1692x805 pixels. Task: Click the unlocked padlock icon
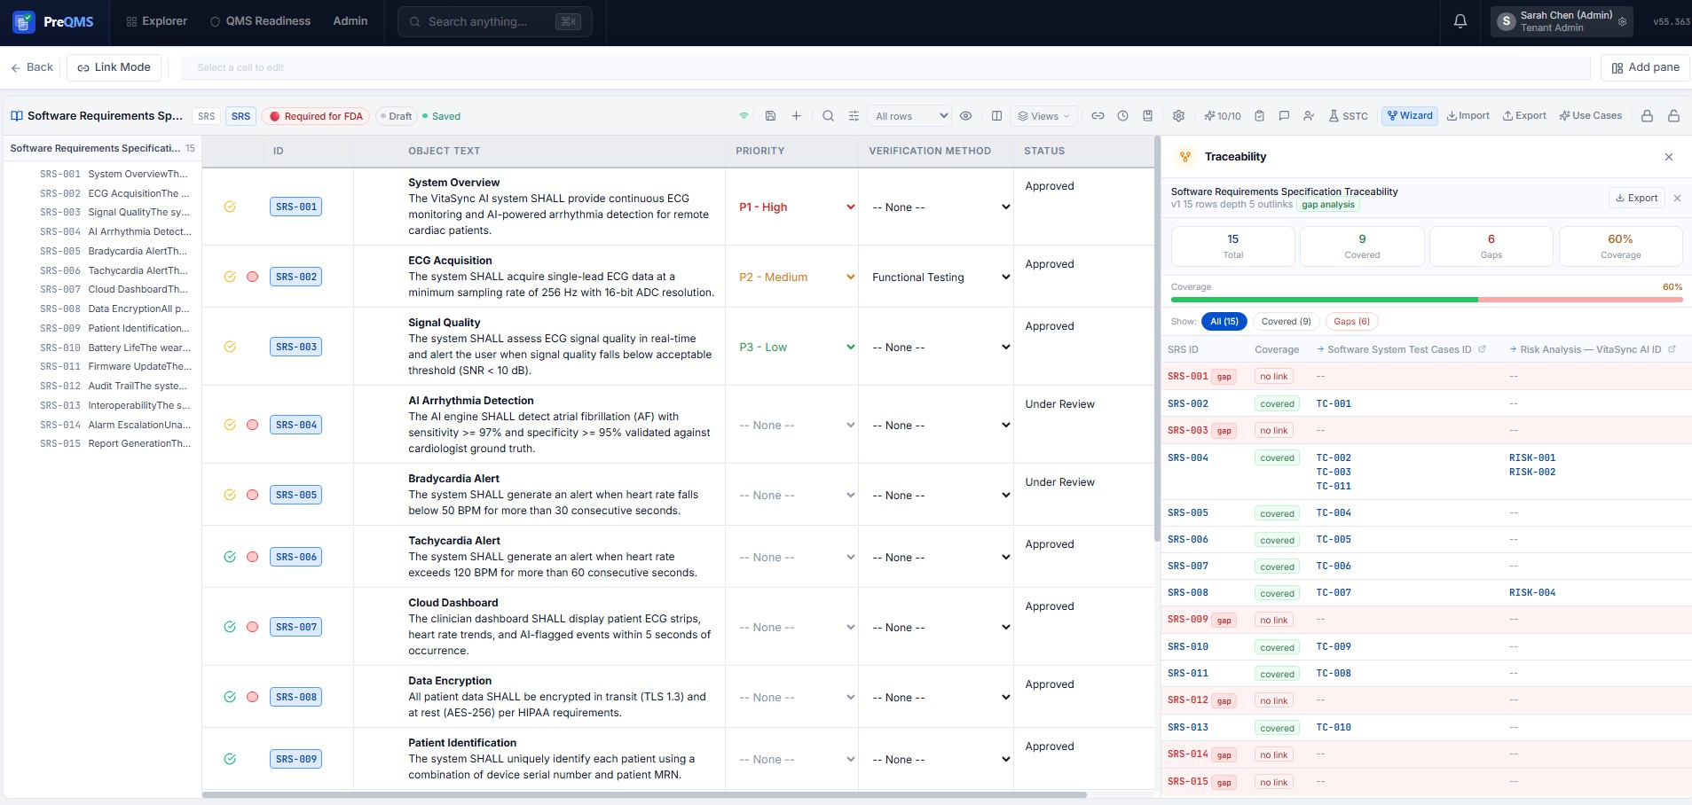[x=1673, y=116]
